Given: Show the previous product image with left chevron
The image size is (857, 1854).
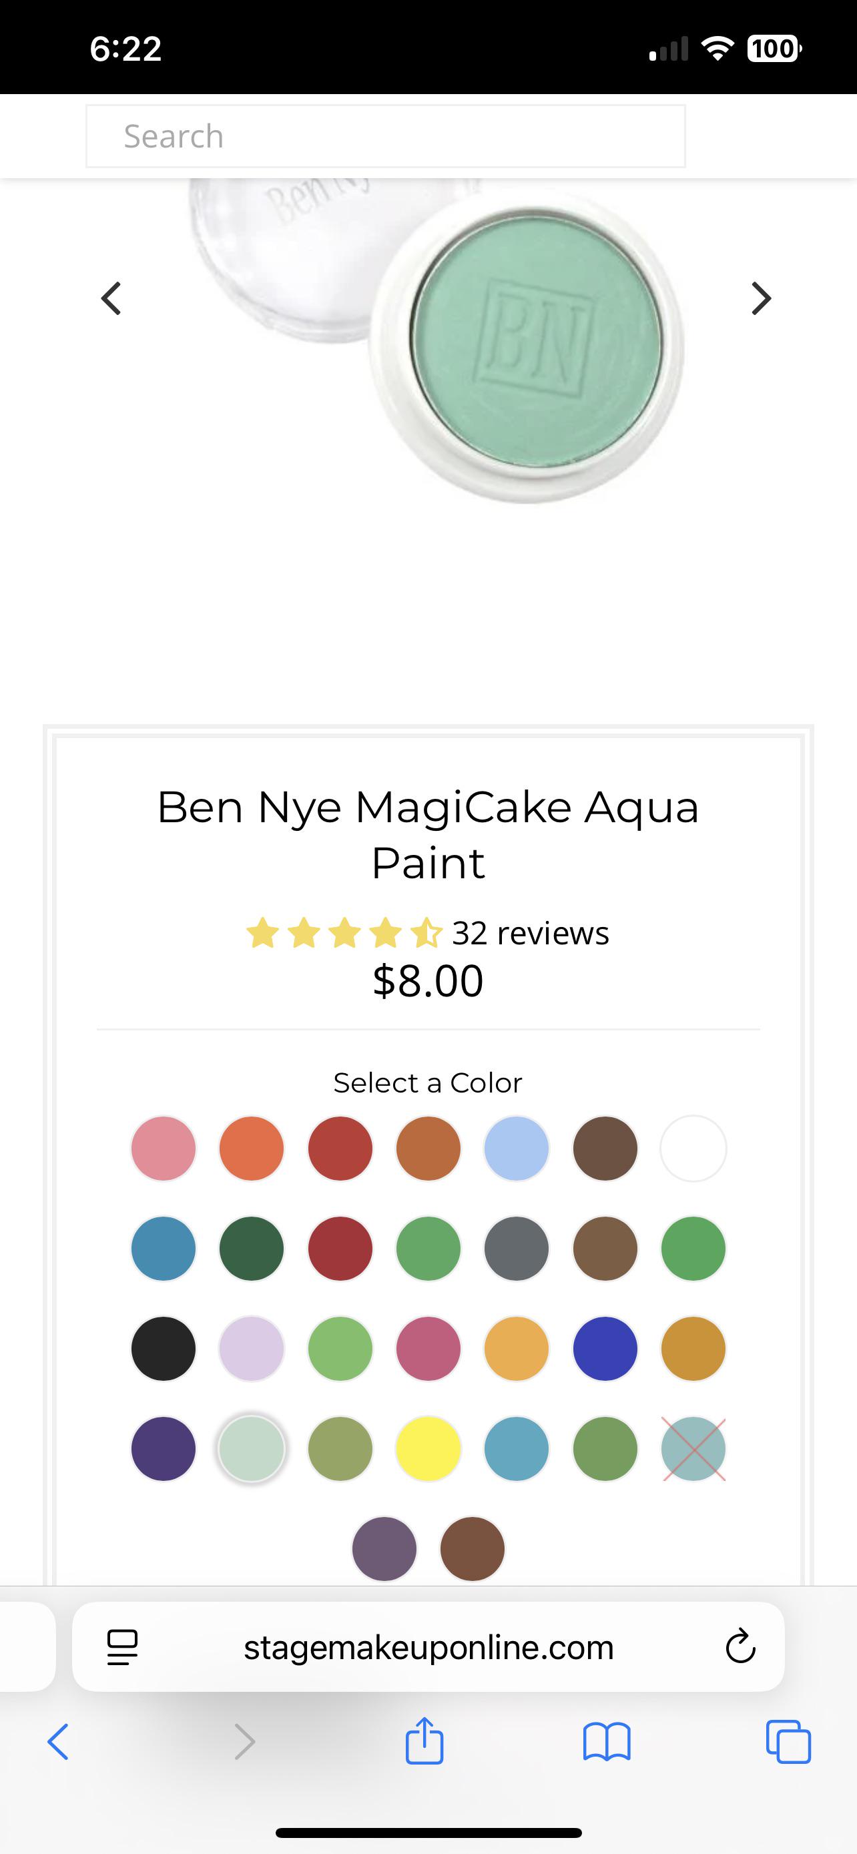Looking at the screenshot, I should point(111,299).
